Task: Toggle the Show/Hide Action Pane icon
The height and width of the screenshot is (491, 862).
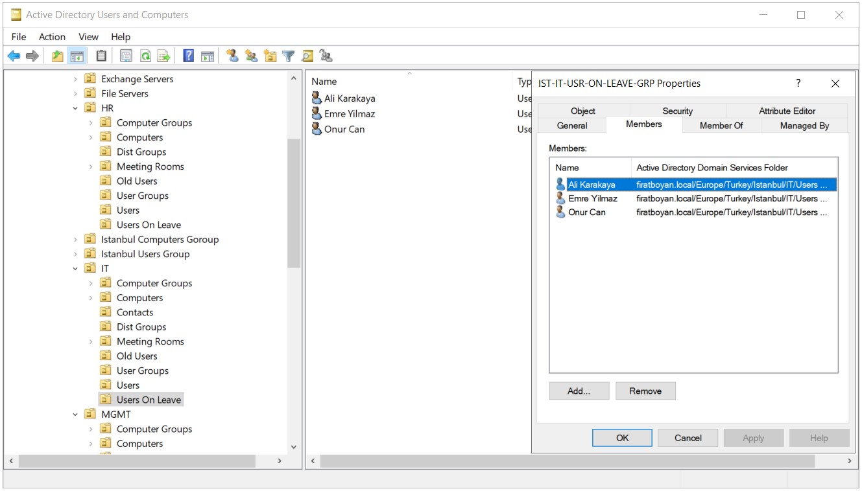Action: tap(208, 56)
